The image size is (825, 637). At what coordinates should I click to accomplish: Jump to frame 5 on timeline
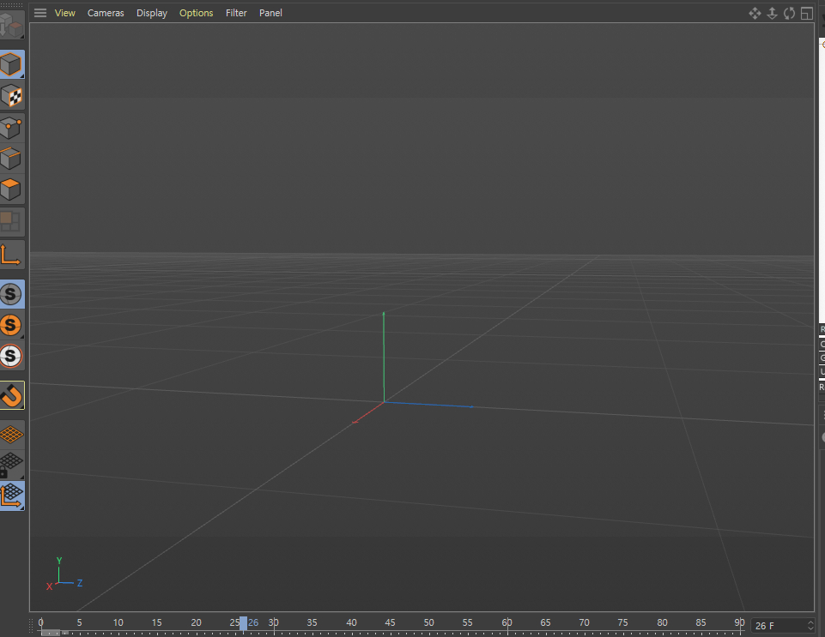pos(80,622)
